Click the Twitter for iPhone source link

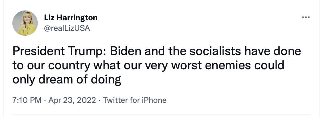click(135, 100)
